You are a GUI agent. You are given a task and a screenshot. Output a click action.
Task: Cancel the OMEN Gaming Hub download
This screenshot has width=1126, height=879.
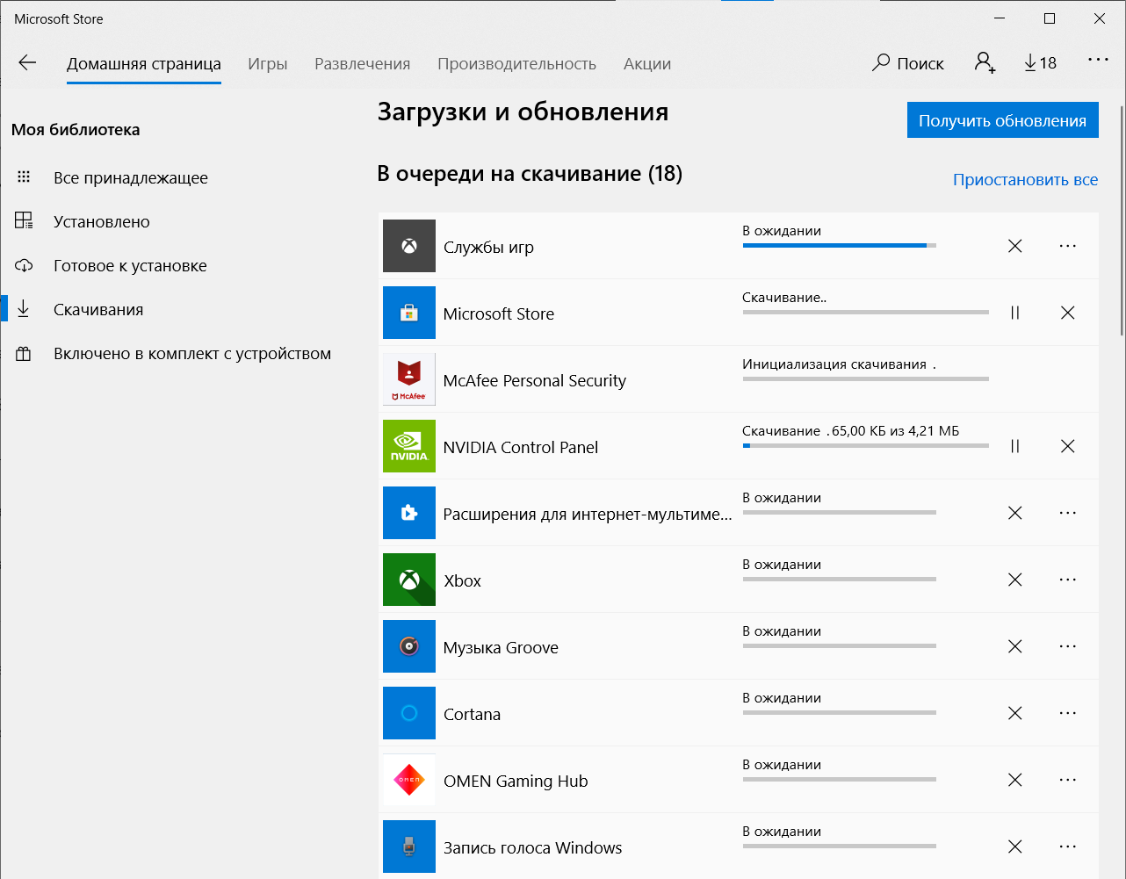(1015, 780)
